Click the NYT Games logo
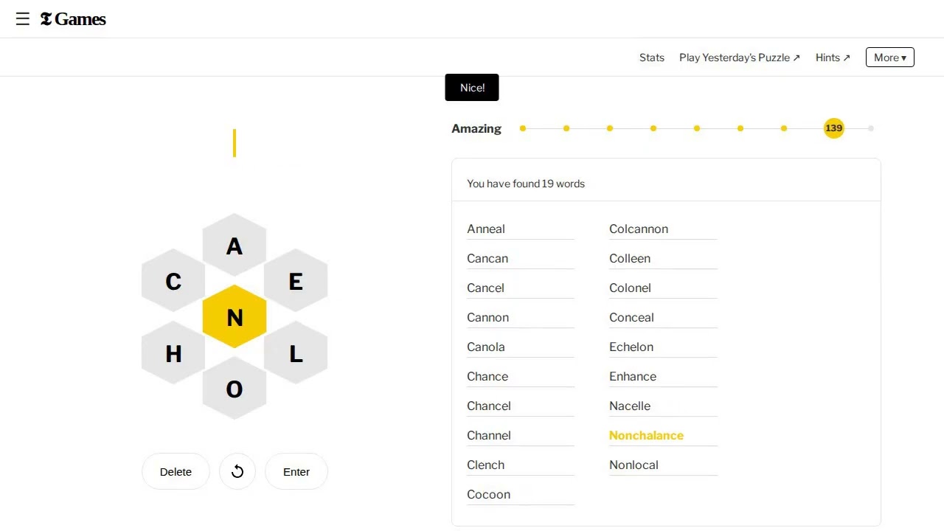This screenshot has height=531, width=944. pyautogui.click(x=73, y=19)
